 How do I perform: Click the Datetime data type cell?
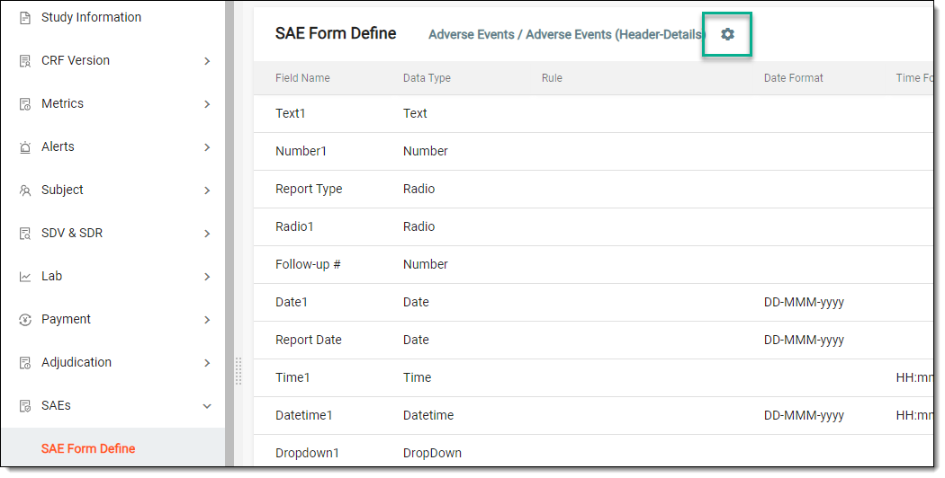coord(428,415)
